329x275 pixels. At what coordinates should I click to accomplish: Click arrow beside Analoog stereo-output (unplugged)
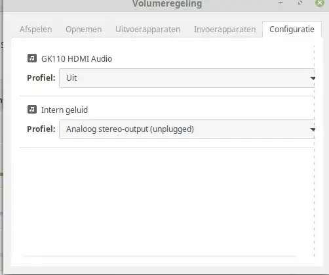(313, 129)
